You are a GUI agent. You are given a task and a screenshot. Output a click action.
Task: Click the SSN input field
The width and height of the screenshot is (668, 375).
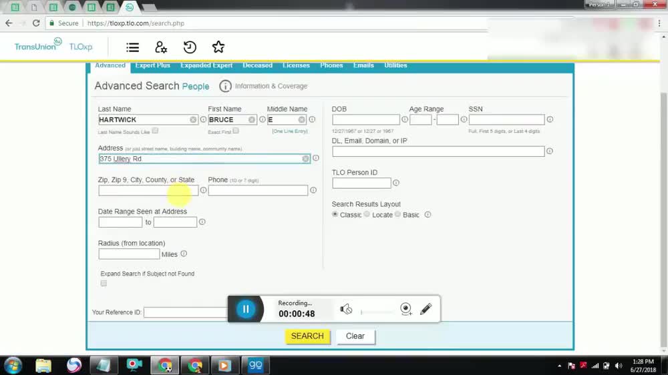(x=506, y=119)
